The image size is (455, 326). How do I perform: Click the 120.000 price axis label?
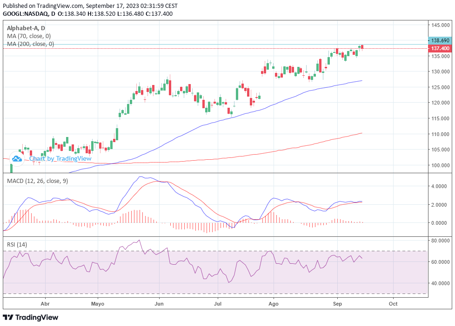440,103
